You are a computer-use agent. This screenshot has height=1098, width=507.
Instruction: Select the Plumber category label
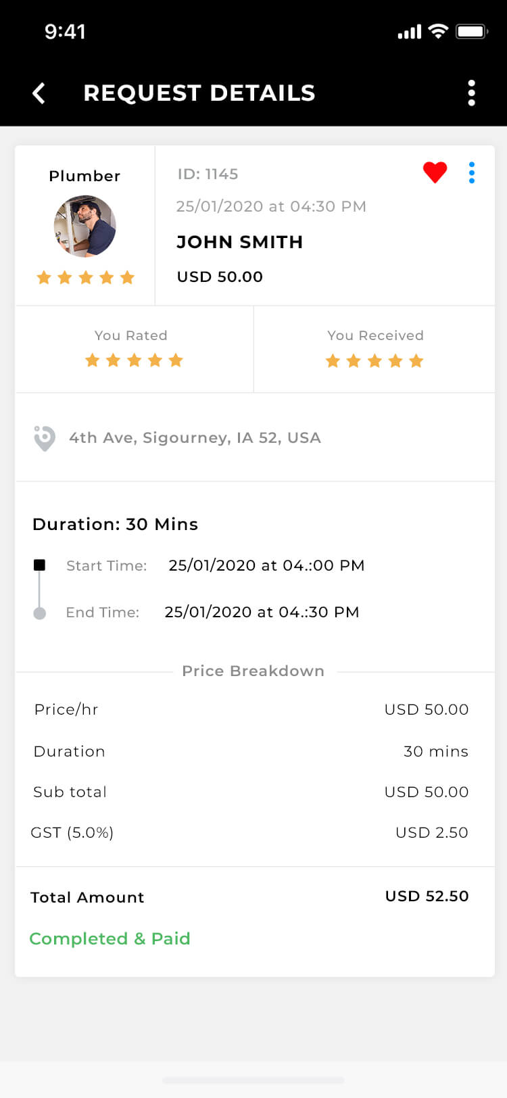[x=84, y=176]
